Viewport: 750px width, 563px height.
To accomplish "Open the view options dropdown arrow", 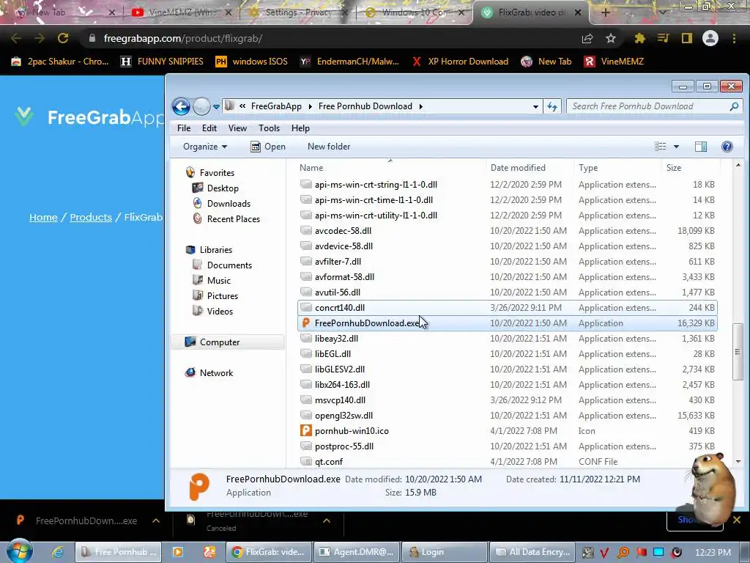I will click(x=676, y=147).
